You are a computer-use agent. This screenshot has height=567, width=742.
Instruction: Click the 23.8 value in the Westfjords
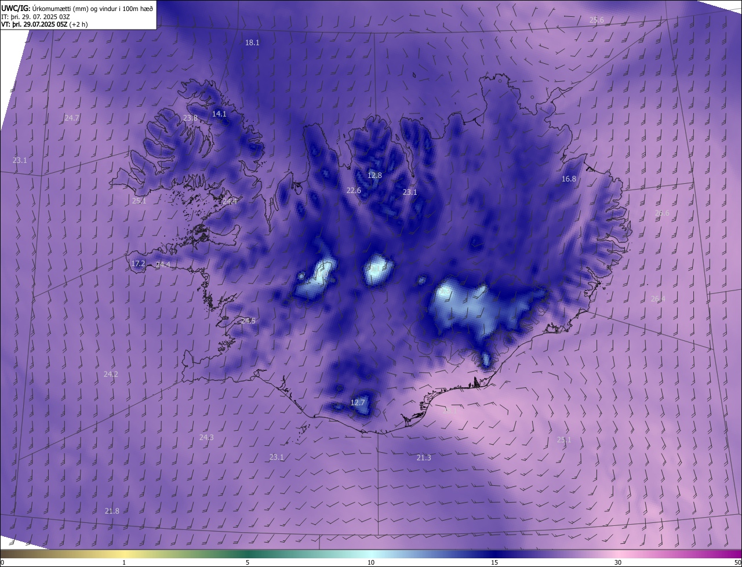pyautogui.click(x=190, y=118)
